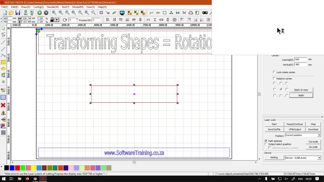Click the Save floppy disk icon
This screenshot has height=182, width=324.
pyautogui.click(x=18, y=13)
